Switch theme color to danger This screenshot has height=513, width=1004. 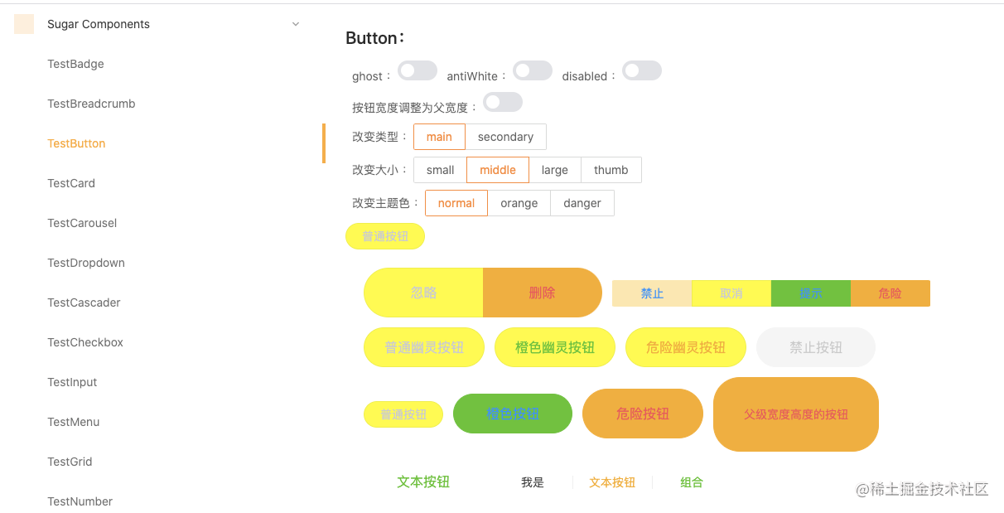point(582,203)
